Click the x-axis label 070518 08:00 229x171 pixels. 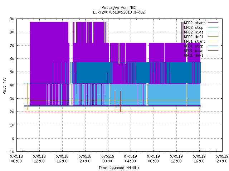tap(16, 159)
